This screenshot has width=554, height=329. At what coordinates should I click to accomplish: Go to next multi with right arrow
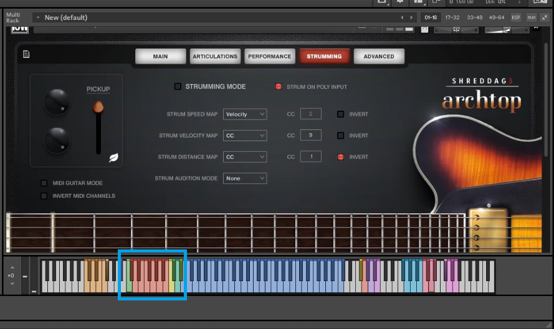click(x=411, y=17)
